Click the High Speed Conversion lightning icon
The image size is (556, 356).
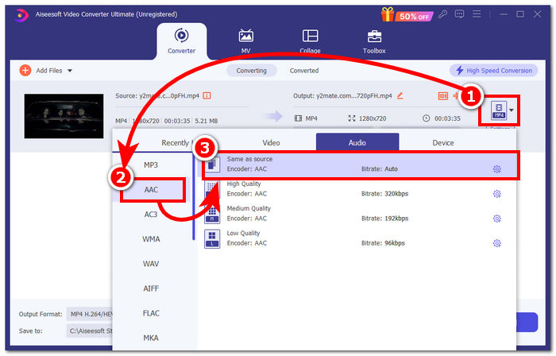coord(460,70)
